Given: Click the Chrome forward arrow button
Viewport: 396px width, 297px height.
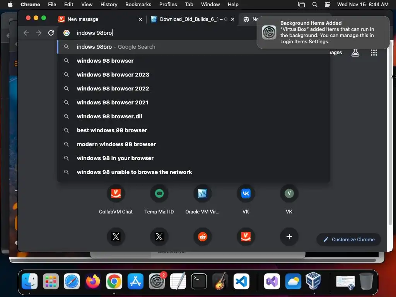Looking at the screenshot, I should click(39, 33).
